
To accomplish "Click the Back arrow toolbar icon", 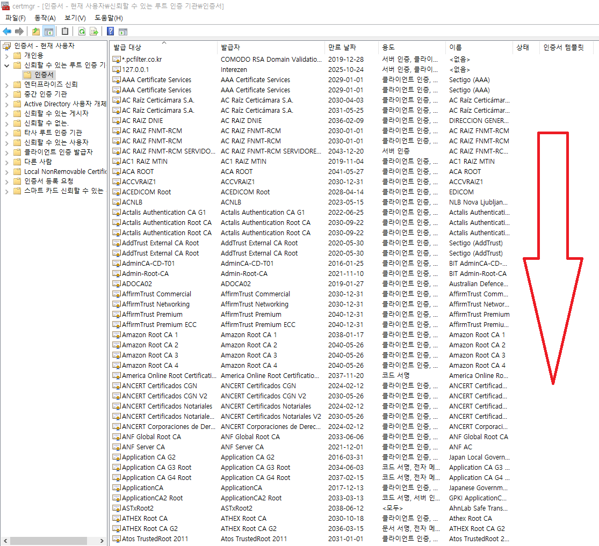I will tap(7, 31).
